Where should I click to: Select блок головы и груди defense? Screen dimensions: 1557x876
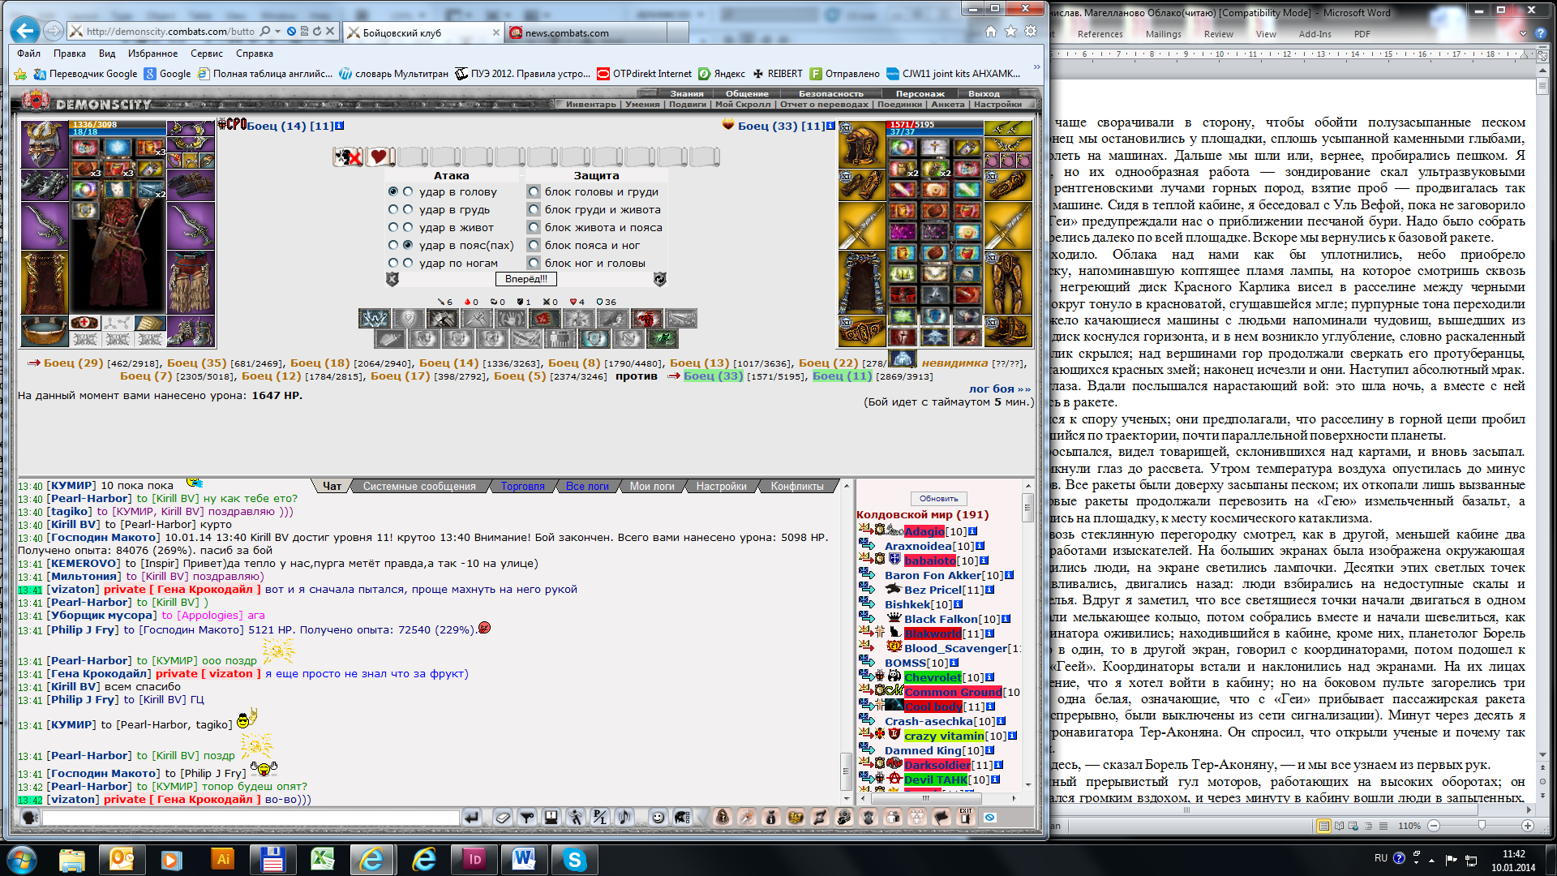[x=534, y=191]
